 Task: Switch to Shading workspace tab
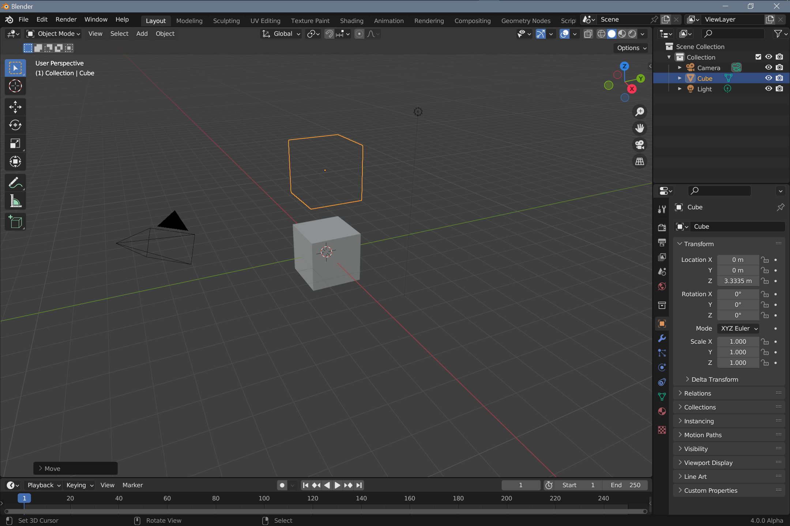tap(351, 21)
